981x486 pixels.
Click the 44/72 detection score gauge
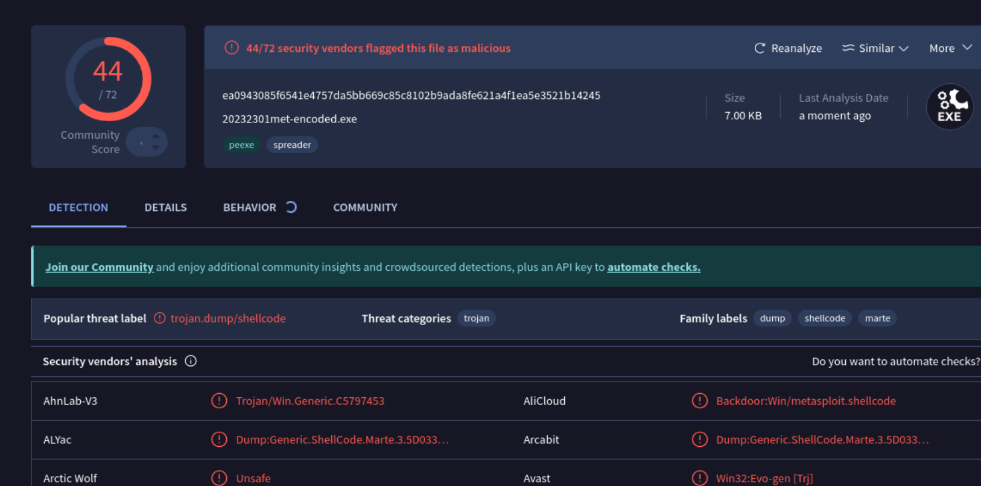(108, 79)
